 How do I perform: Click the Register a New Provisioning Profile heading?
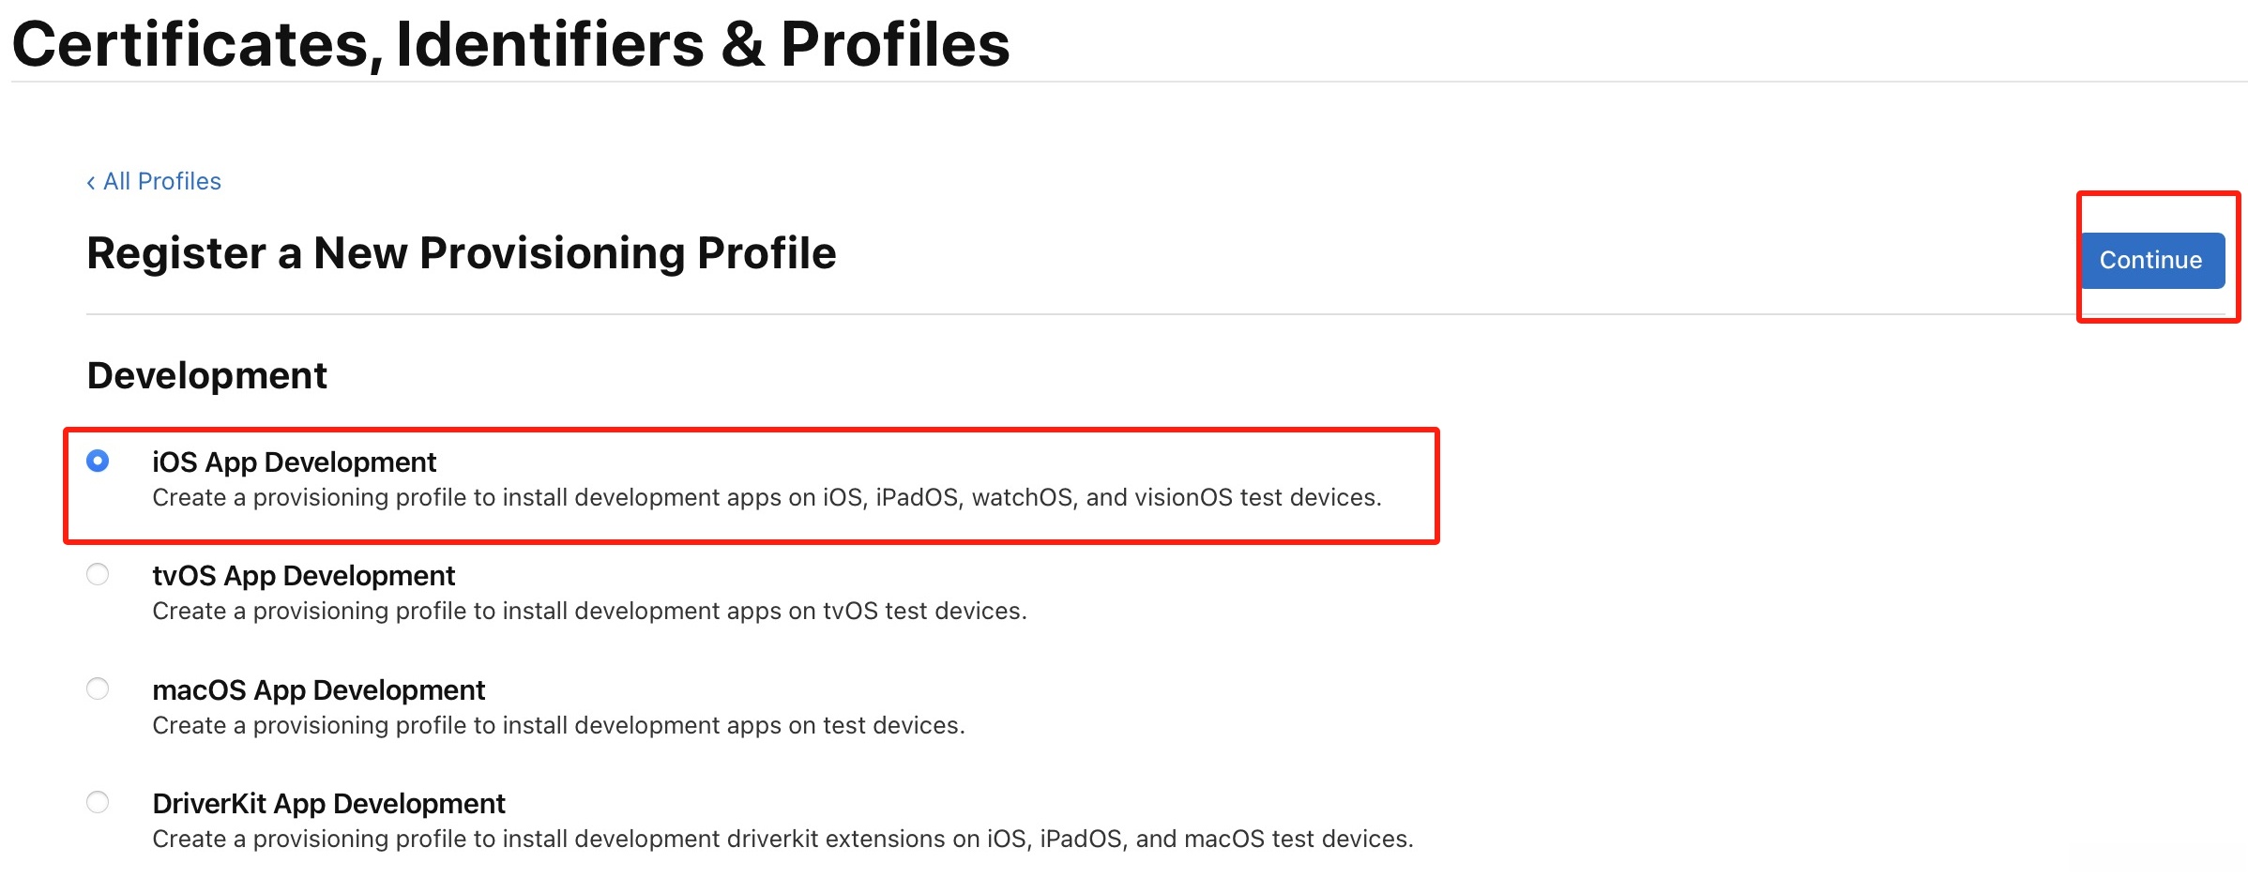coord(461,252)
